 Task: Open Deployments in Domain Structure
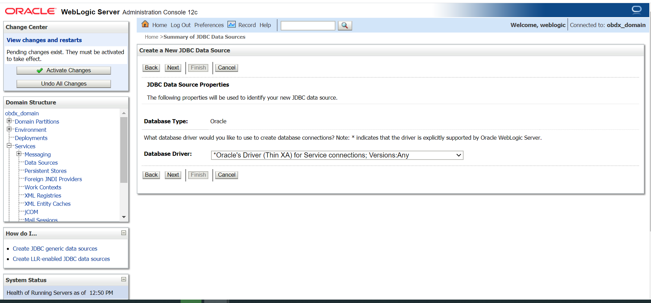31,138
